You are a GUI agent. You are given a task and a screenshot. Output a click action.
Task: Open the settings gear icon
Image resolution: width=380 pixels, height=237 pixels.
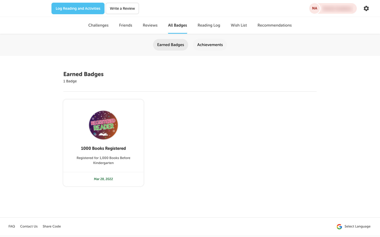pyautogui.click(x=366, y=8)
